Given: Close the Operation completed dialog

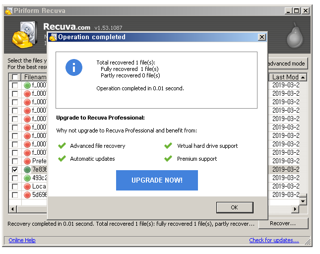Looking at the screenshot, I should tap(262, 37).
